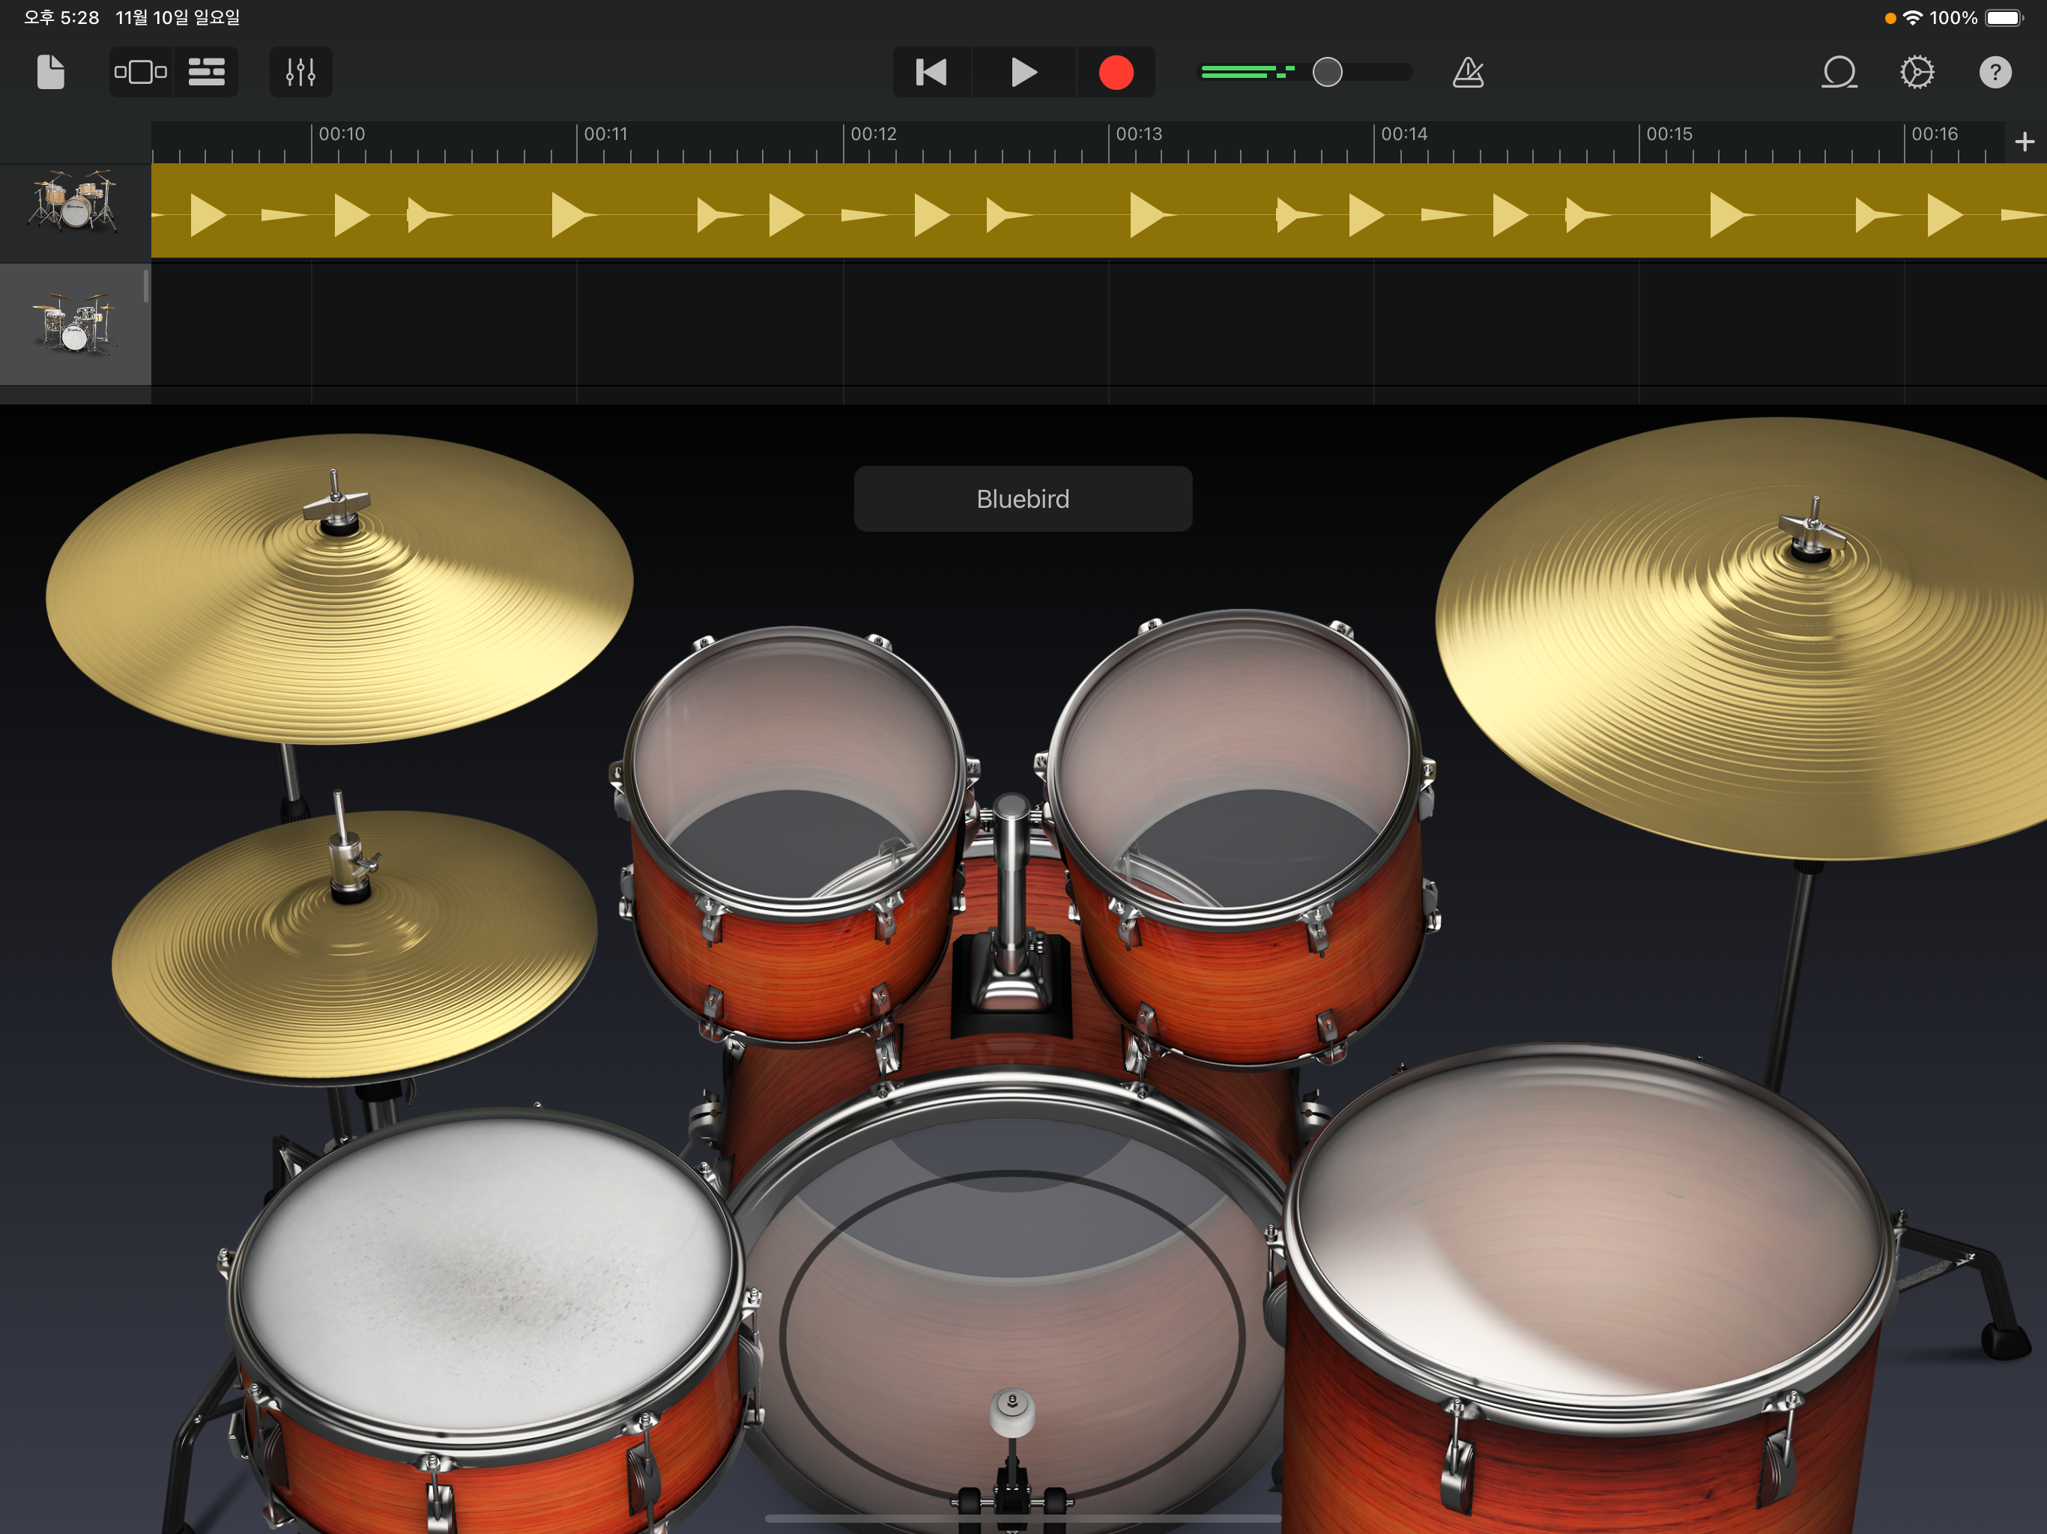The image size is (2047, 1534).
Task: Open the Bluebird drum kit selector
Action: coord(1023,499)
